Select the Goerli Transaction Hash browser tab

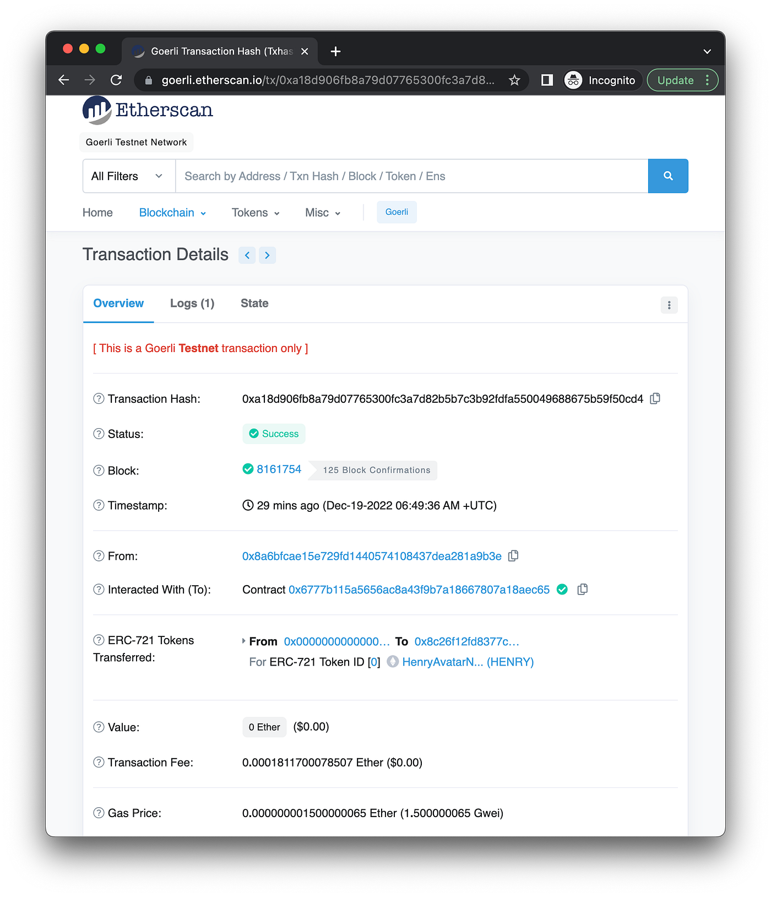click(220, 51)
